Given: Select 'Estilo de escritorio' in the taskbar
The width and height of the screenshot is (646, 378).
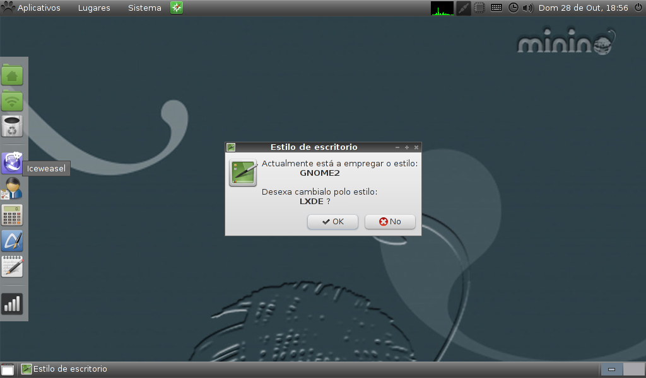Looking at the screenshot, I should coord(64,369).
